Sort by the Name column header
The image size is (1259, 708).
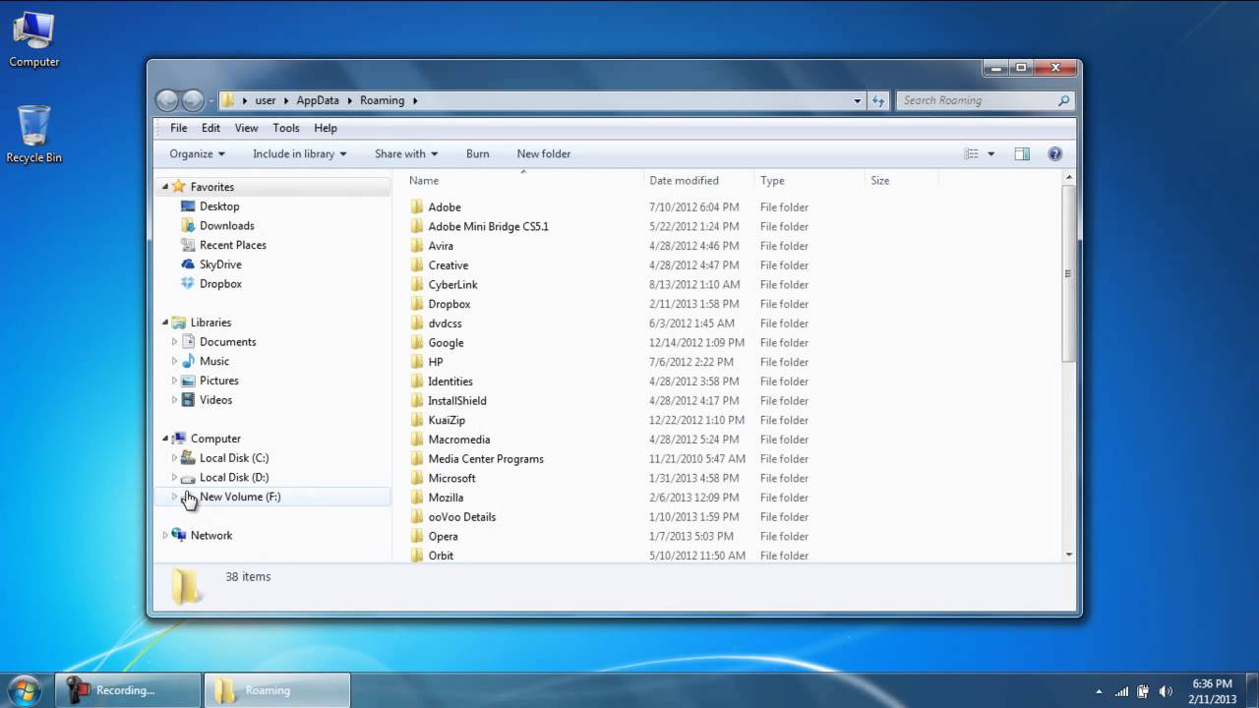click(x=523, y=181)
